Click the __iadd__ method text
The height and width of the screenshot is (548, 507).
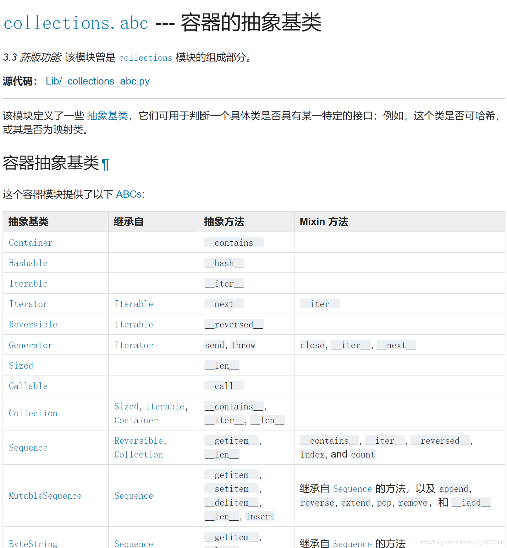[471, 502]
